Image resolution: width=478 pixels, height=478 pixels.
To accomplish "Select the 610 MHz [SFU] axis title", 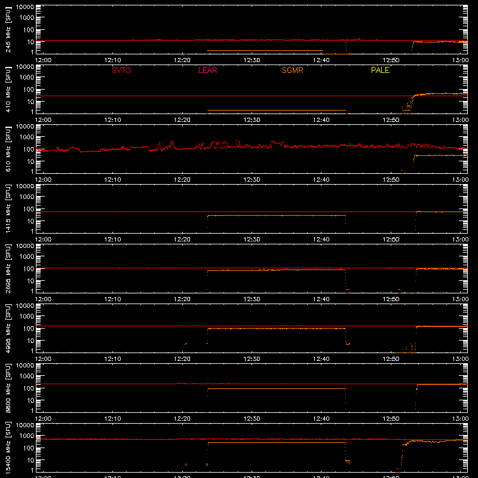I will point(8,149).
